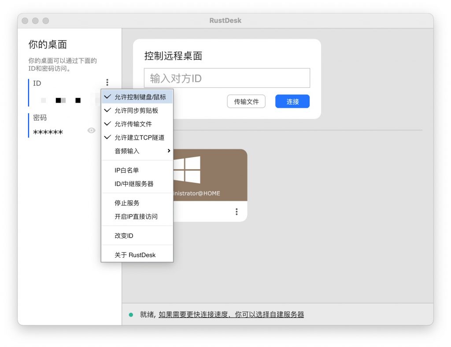Click the Administrator@HOME label on the card

click(x=197, y=193)
